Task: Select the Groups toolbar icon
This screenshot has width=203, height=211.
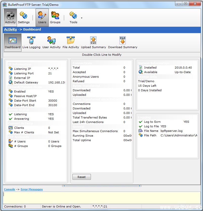Action: point(55,17)
